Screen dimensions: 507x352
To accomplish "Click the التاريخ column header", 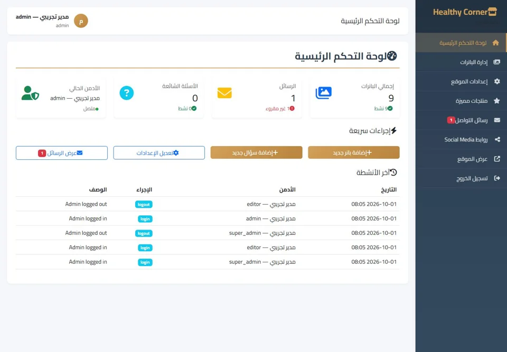I will tap(389, 189).
